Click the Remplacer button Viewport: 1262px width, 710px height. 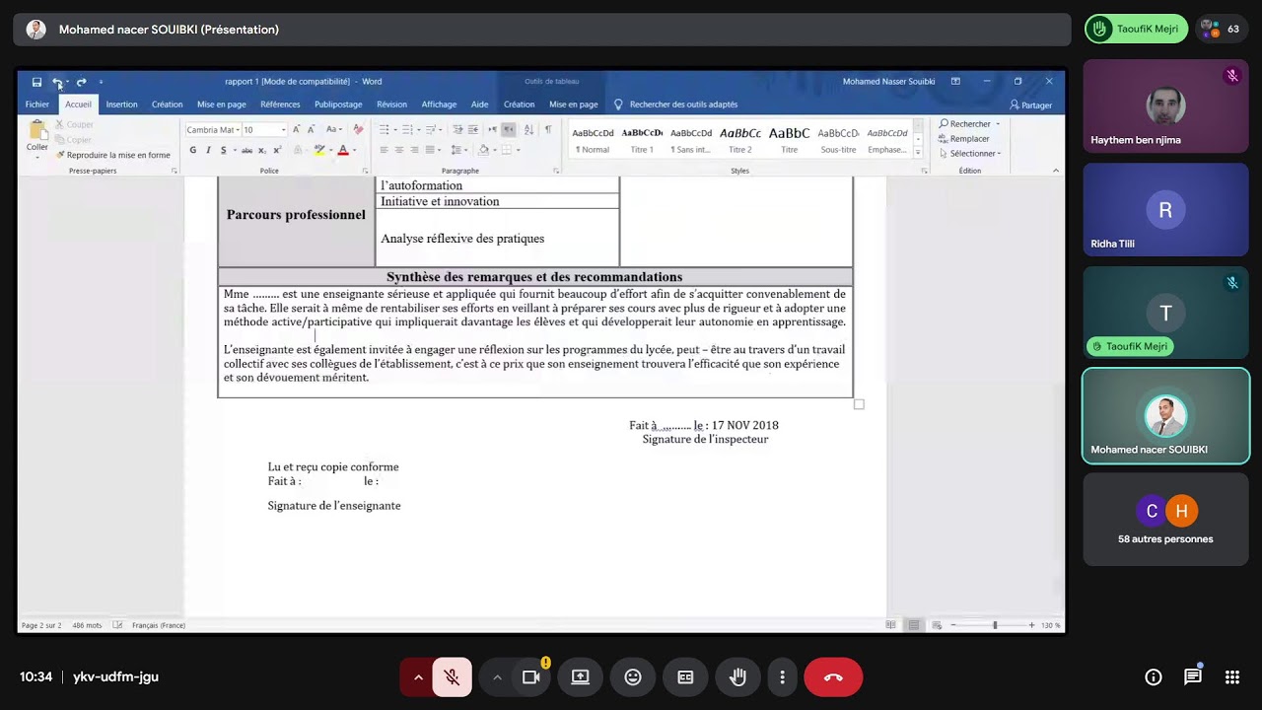click(x=963, y=139)
